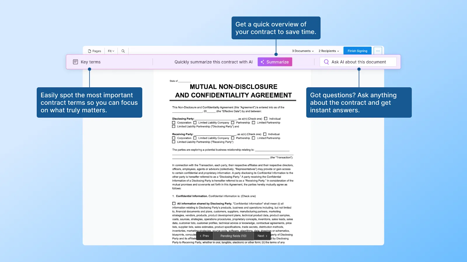The width and height of the screenshot is (467, 262).
Task: Click the '1. Confidential Information.' section heading
Action: pos(190,196)
